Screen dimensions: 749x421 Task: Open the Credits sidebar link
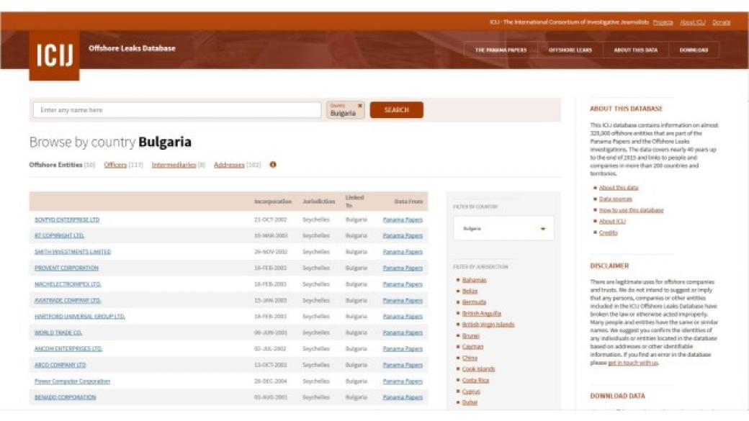pos(608,233)
